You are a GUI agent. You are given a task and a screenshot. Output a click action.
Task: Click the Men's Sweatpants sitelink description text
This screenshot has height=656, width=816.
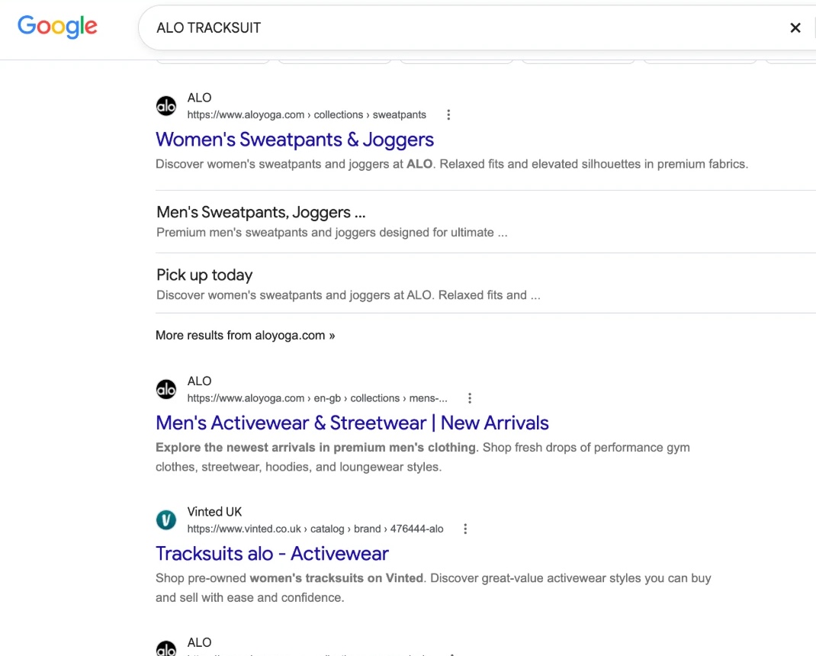pos(332,233)
